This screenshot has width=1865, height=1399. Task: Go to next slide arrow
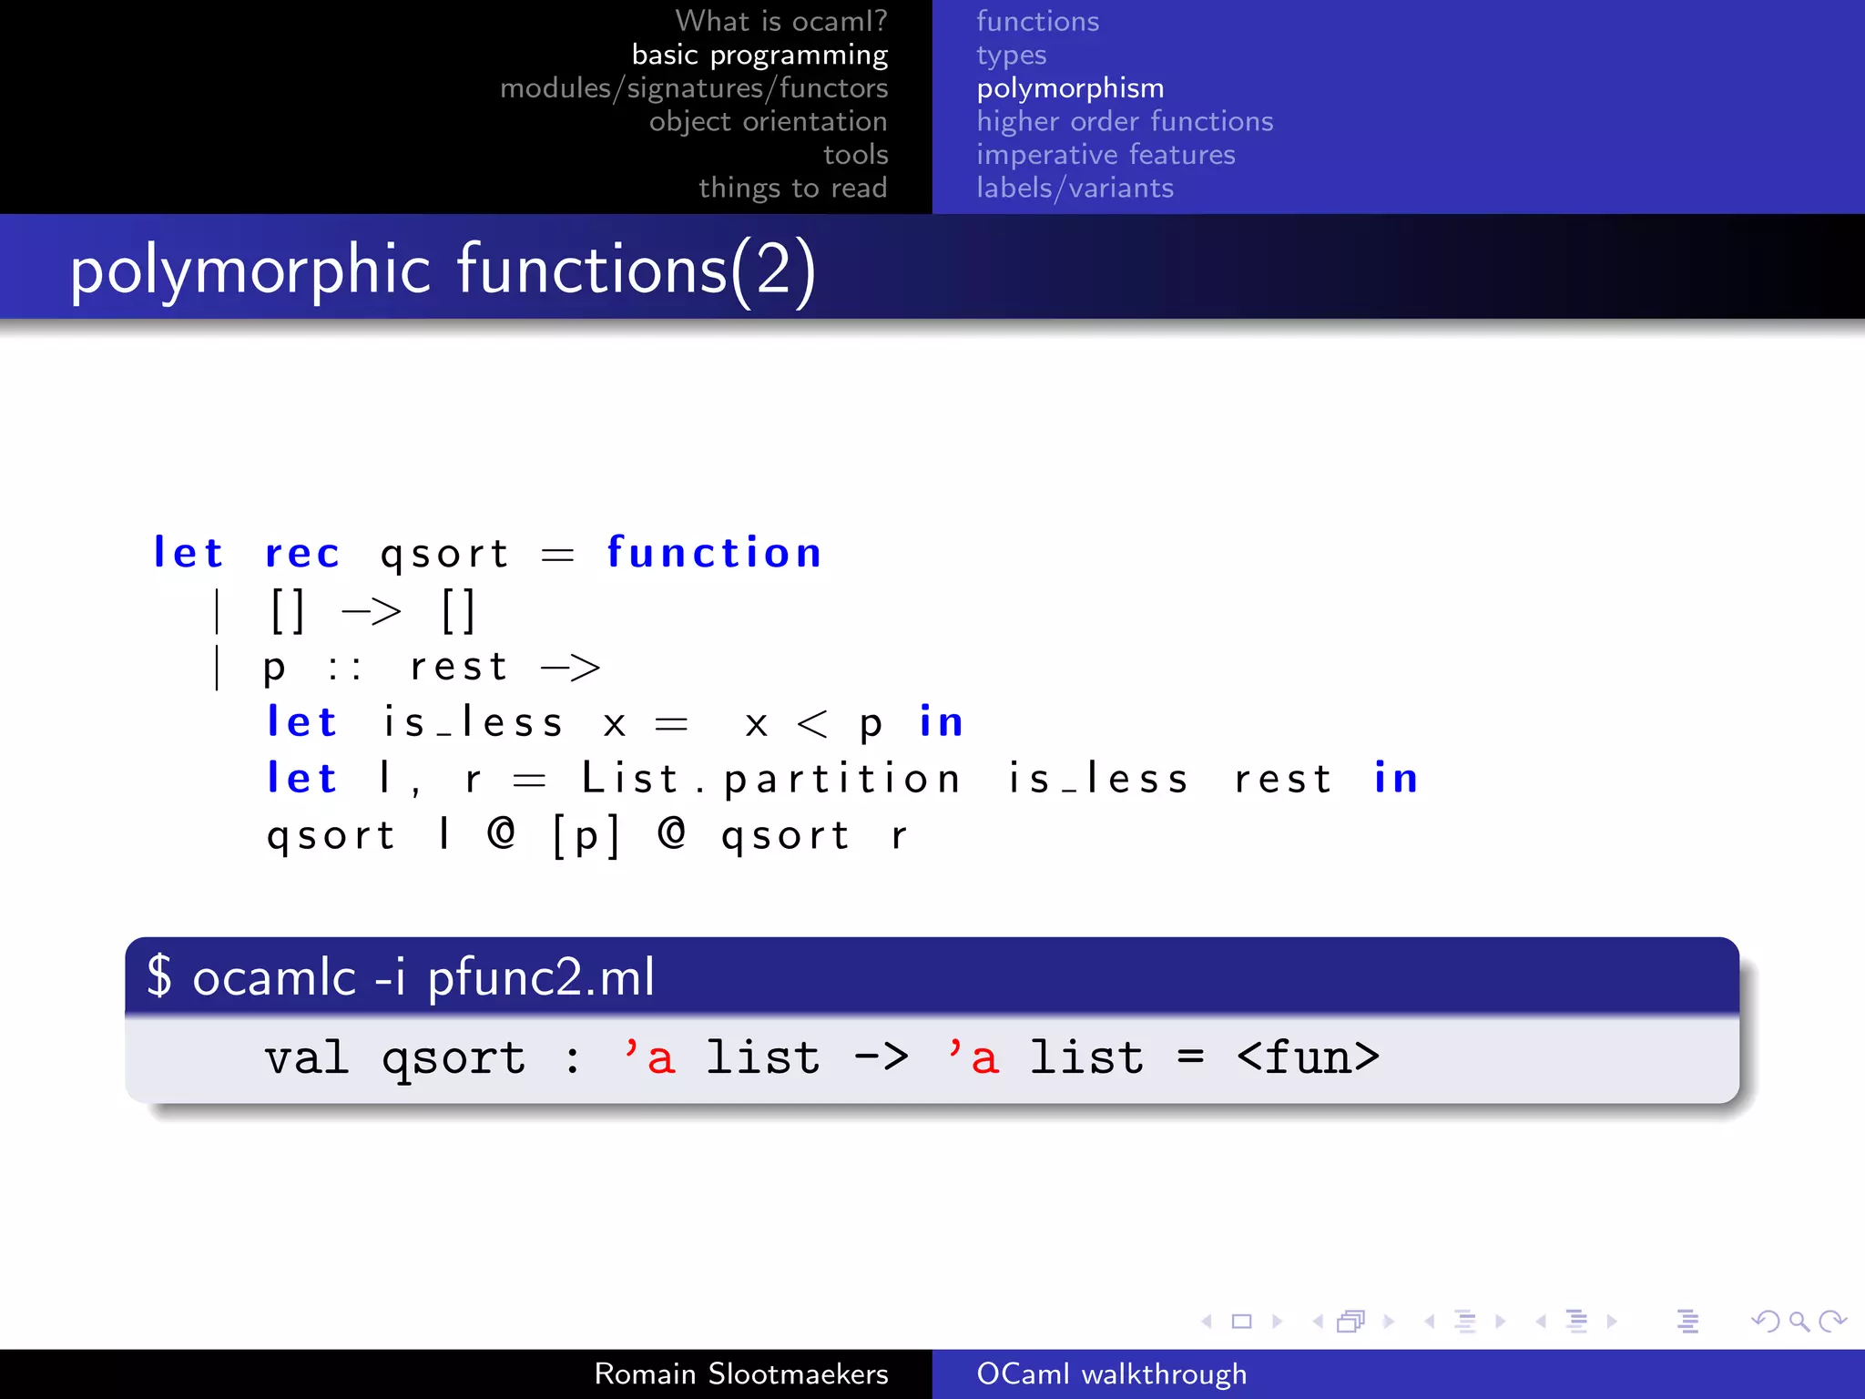(1277, 1321)
